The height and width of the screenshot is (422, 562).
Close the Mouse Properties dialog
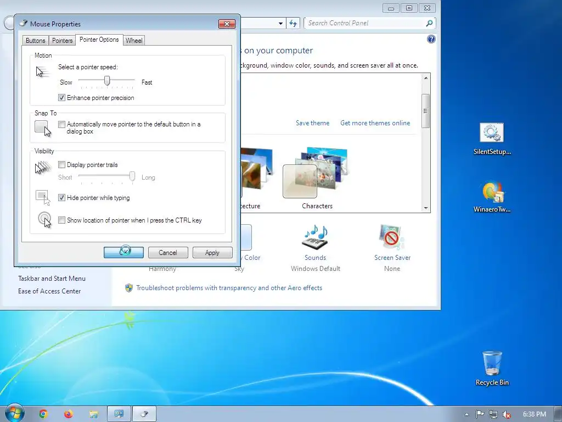tap(227, 24)
